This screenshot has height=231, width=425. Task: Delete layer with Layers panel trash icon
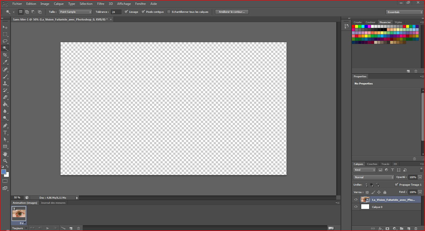click(x=416, y=228)
